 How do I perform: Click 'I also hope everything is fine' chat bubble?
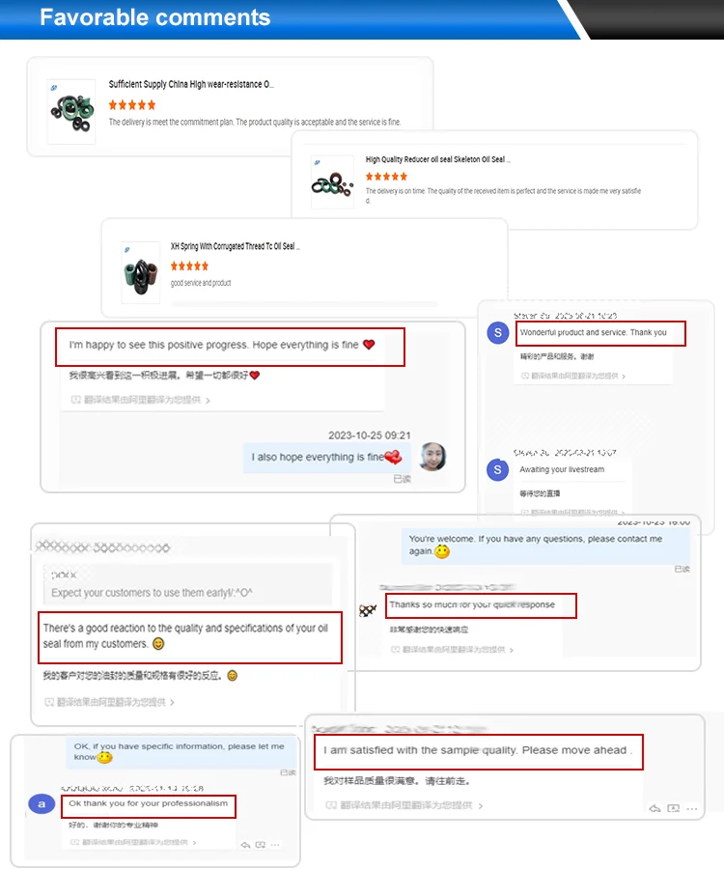pos(327,458)
